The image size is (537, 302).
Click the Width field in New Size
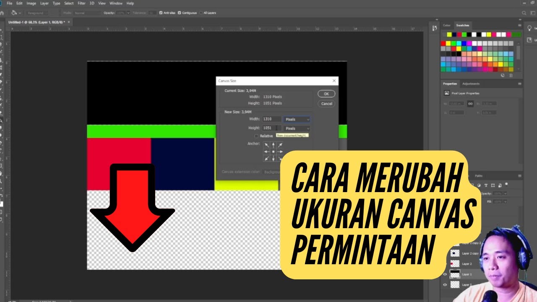[x=272, y=119]
